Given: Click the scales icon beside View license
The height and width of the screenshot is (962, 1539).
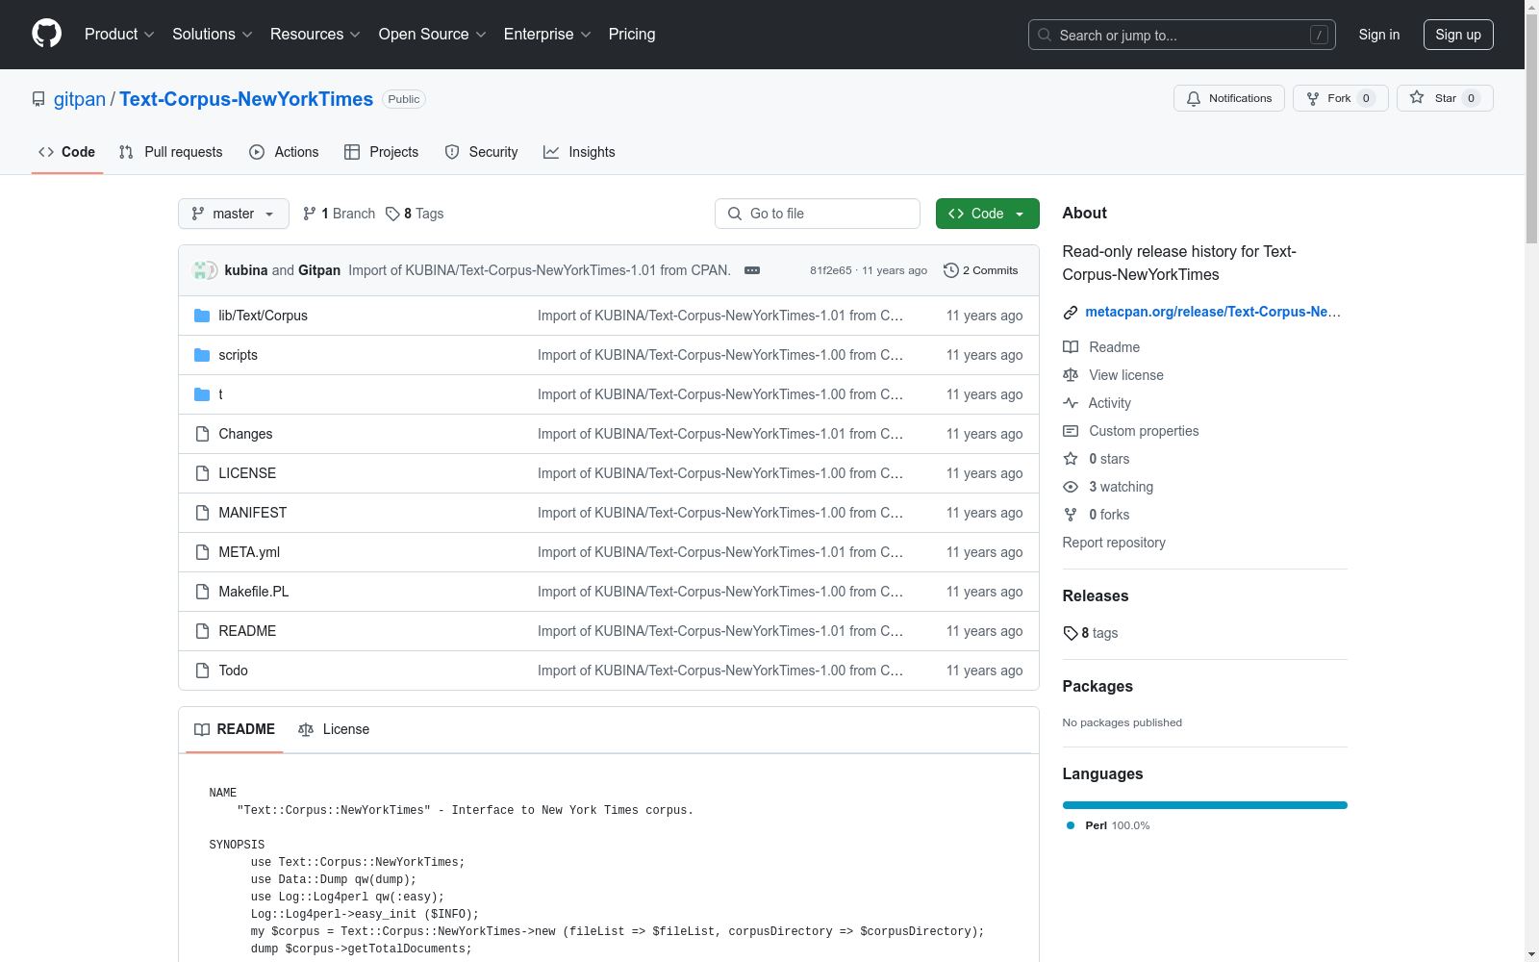Looking at the screenshot, I should click(1071, 375).
